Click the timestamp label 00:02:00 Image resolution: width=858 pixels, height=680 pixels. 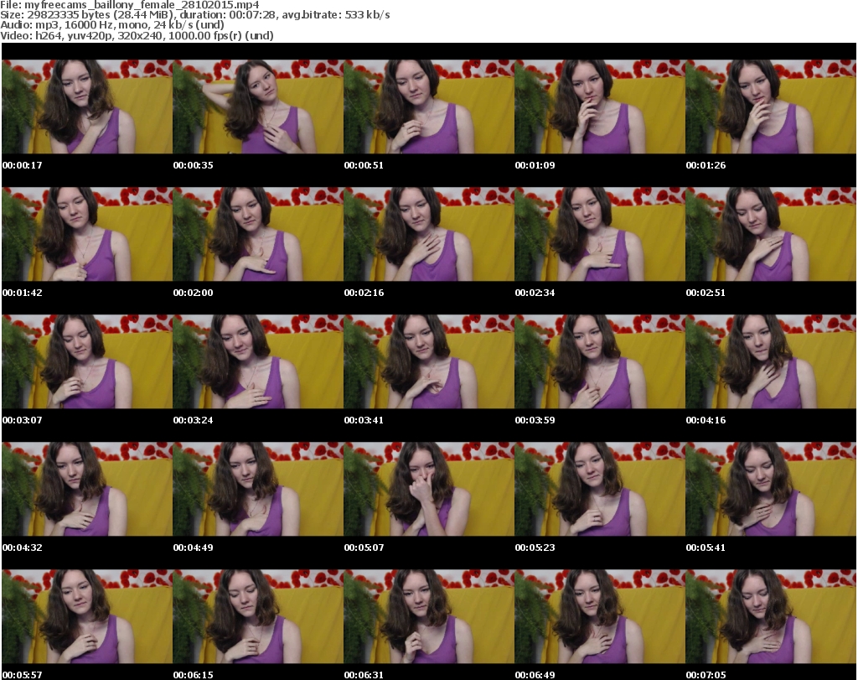(194, 293)
